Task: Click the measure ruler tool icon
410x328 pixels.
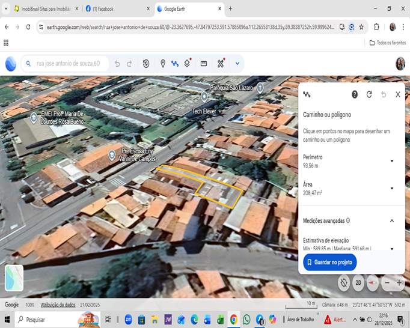Action: [x=221, y=64]
